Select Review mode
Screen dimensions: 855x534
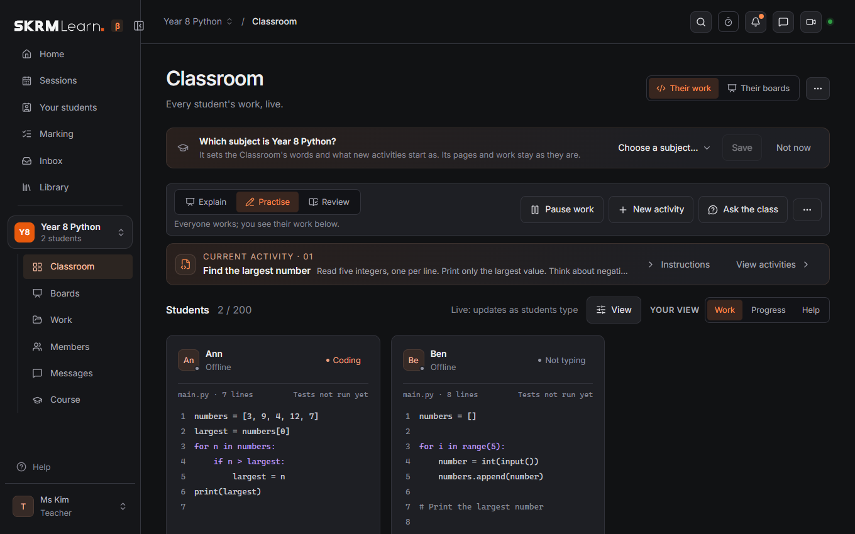pyautogui.click(x=329, y=202)
